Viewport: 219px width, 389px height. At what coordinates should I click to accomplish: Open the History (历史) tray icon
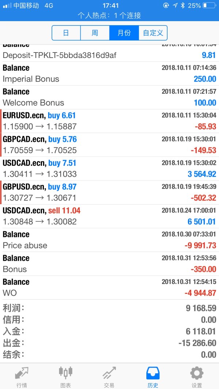(153, 374)
